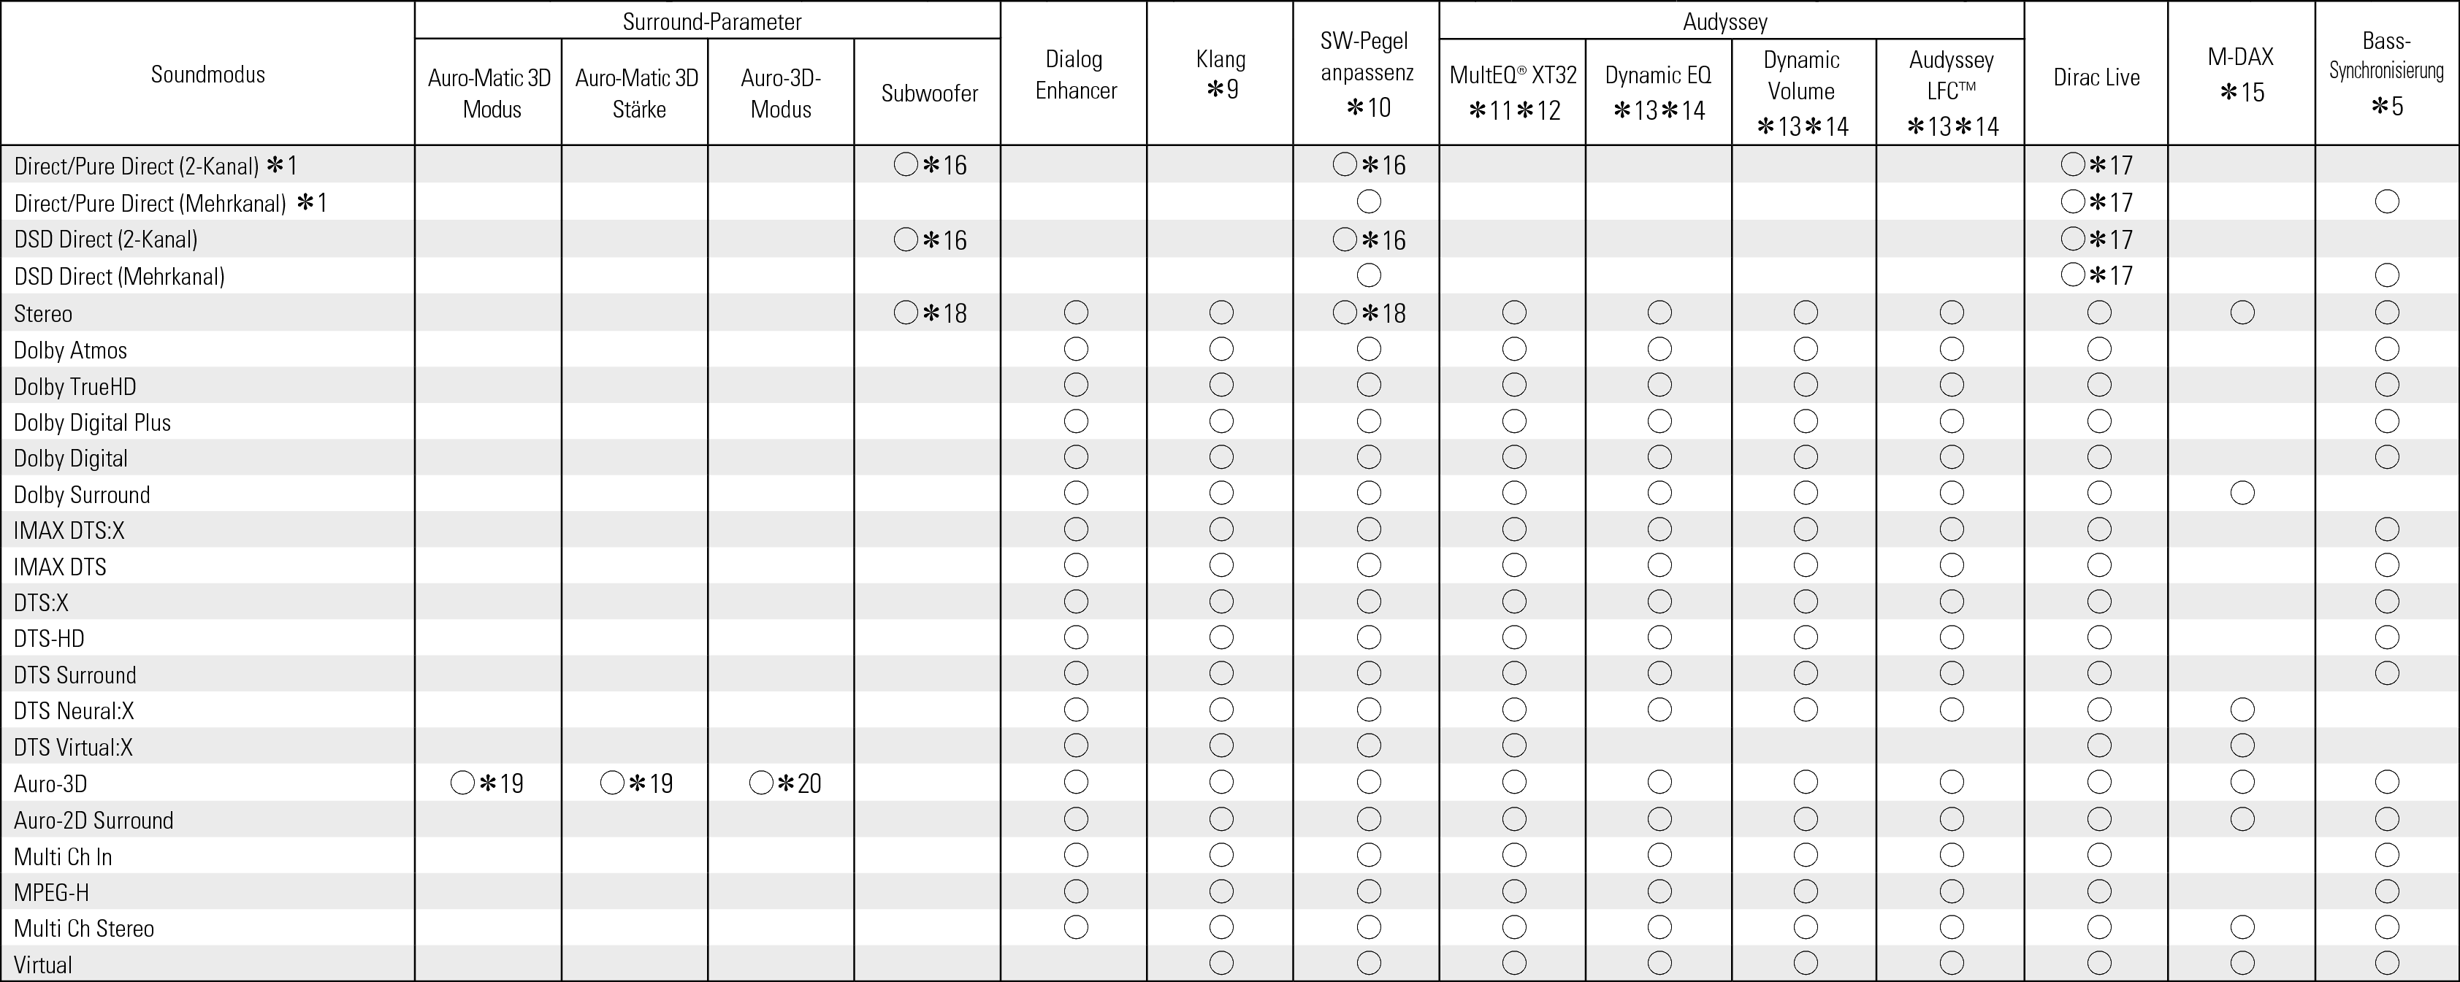Image resolution: width=2460 pixels, height=982 pixels.
Task: Click the Stereo row's Dialog Enhancer circle
Action: click(x=1075, y=312)
